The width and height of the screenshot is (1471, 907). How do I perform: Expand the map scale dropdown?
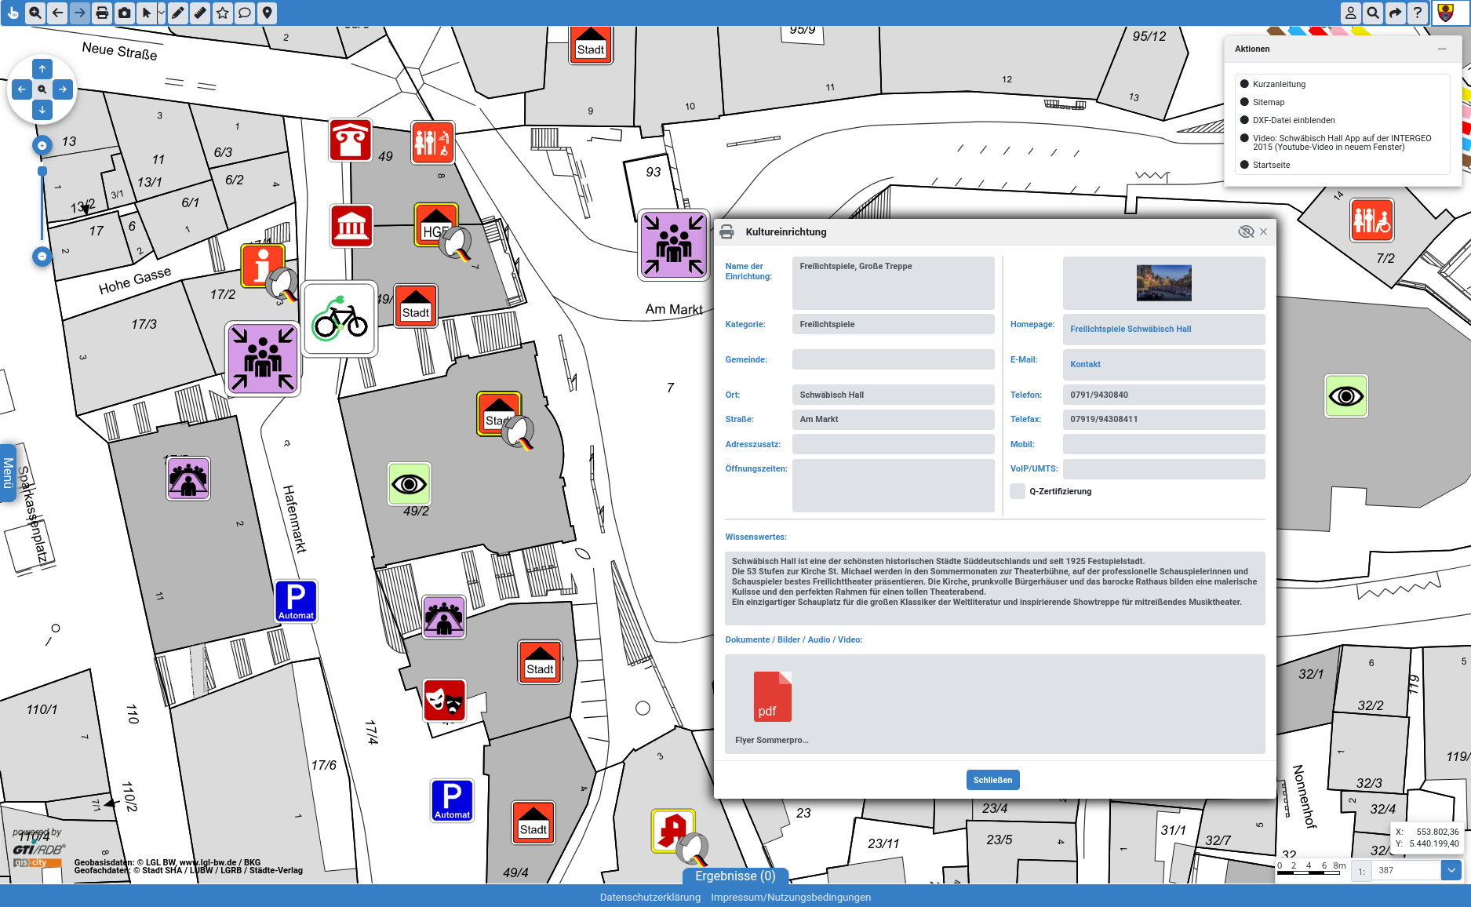1451,870
